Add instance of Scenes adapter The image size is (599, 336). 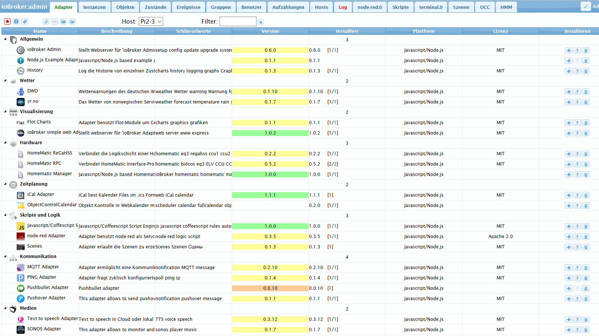pyautogui.click(x=569, y=247)
